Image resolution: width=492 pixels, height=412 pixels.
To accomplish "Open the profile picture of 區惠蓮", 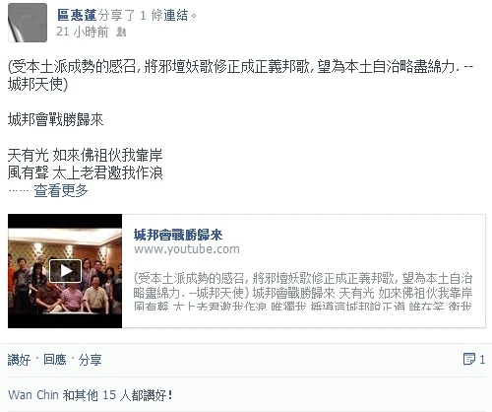I will [28, 23].
